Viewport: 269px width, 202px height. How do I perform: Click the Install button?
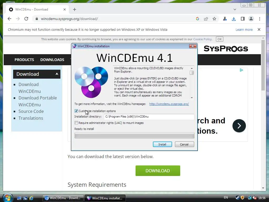[162, 144]
